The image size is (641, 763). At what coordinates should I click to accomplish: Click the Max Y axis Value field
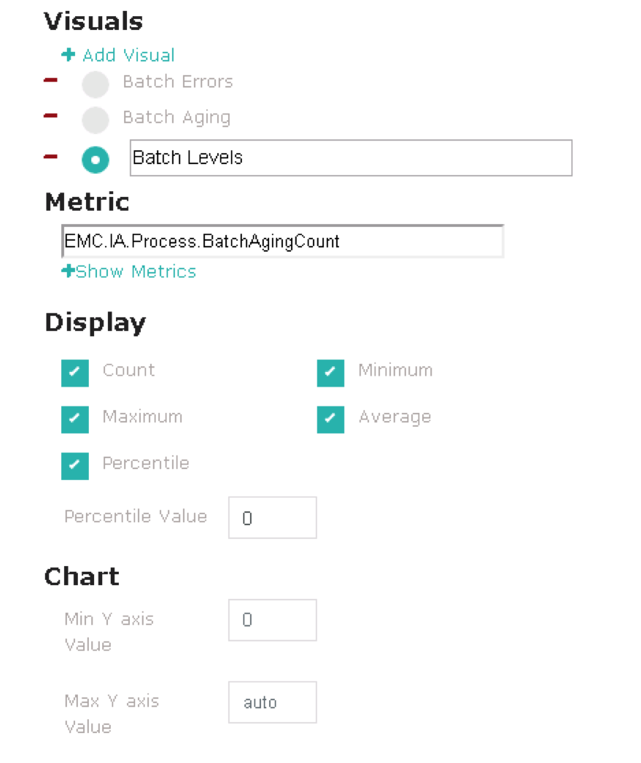(272, 702)
